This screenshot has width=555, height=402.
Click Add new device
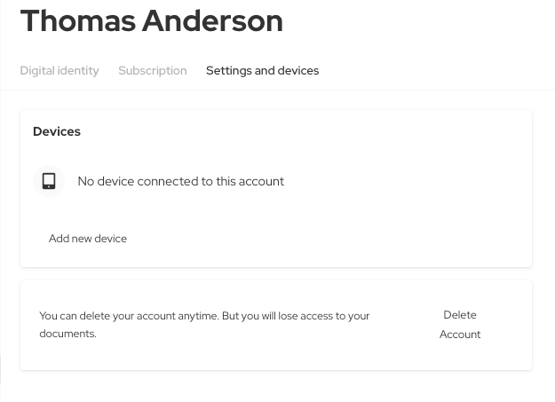pyautogui.click(x=88, y=239)
